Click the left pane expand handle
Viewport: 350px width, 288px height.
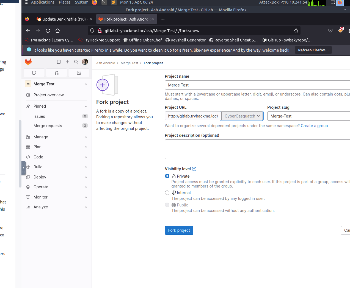[24, 168]
